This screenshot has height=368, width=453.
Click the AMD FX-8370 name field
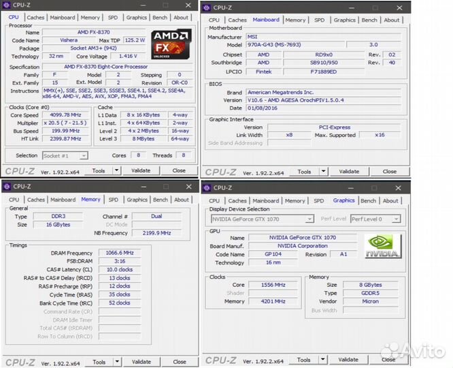pyautogui.click(x=94, y=32)
